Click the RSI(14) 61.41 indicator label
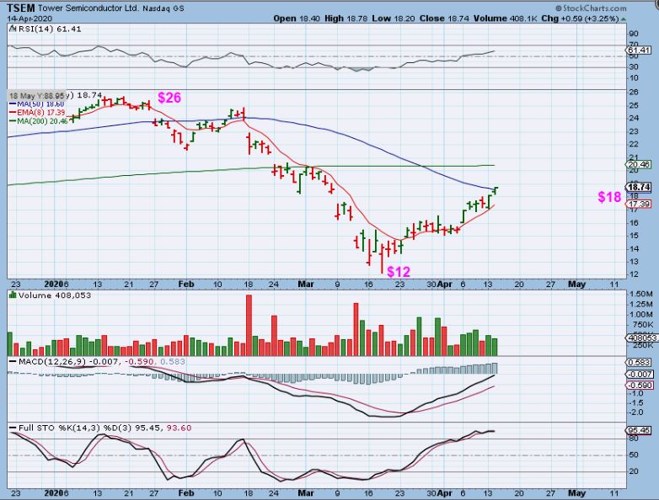This screenshot has height=500, width=659. pos(50,29)
